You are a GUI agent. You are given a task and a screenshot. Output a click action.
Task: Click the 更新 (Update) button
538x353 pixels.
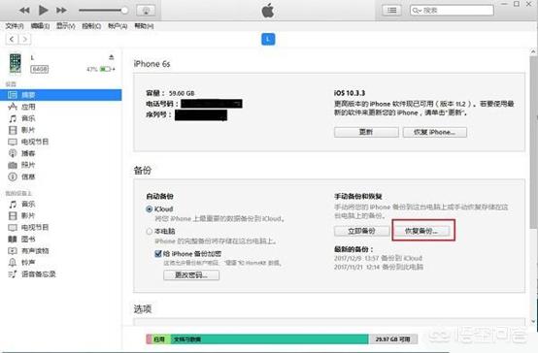click(x=366, y=132)
